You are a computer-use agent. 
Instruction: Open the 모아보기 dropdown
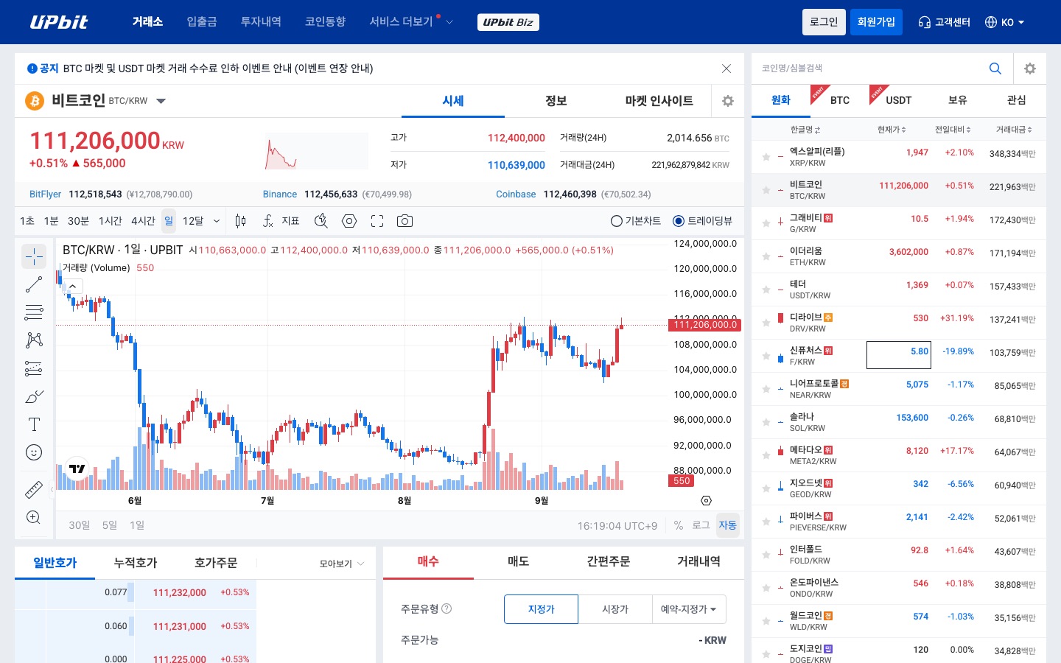tap(342, 564)
